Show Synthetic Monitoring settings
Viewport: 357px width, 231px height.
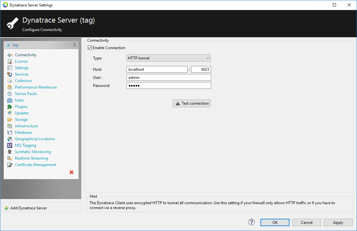(x=33, y=152)
